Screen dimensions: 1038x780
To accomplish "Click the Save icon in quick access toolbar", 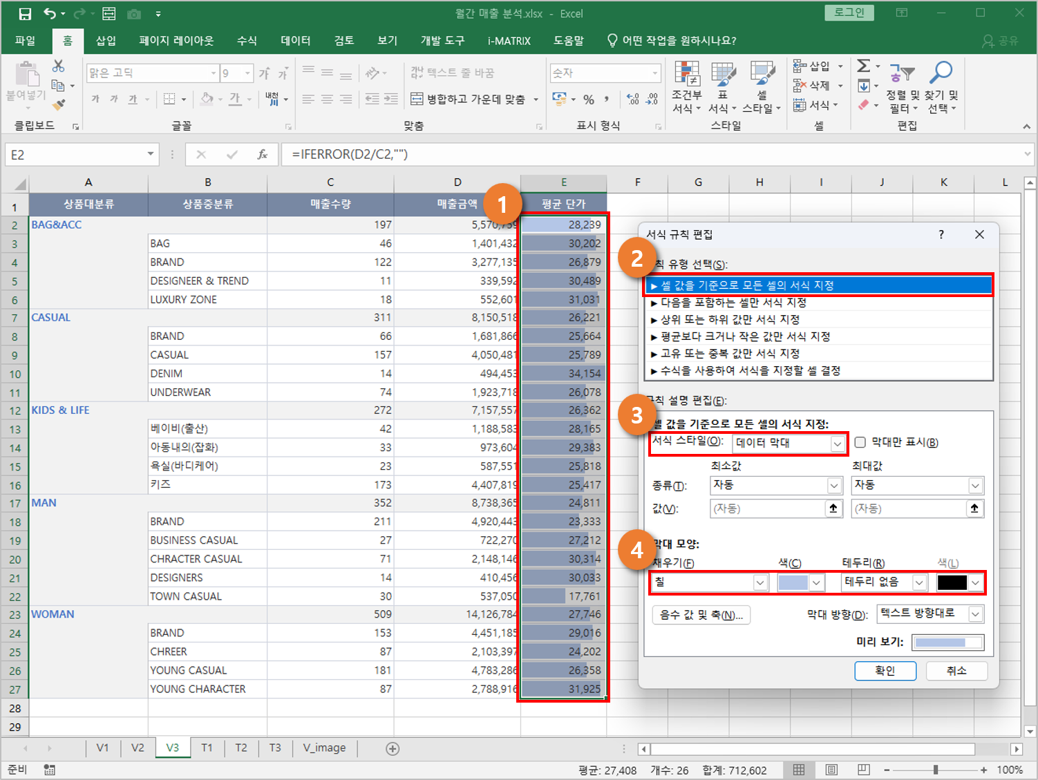I will click(x=25, y=14).
